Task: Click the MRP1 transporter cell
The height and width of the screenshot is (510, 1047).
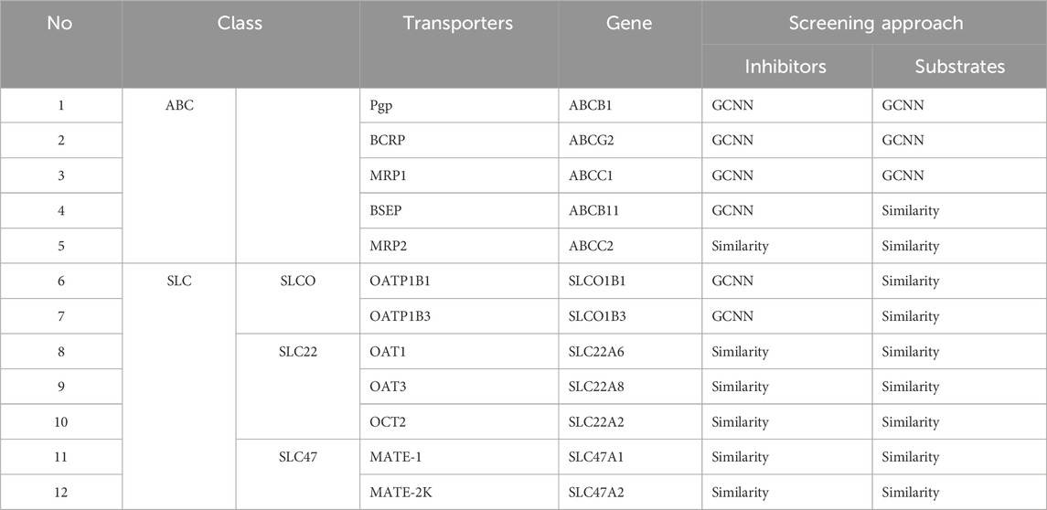Action: point(458,175)
